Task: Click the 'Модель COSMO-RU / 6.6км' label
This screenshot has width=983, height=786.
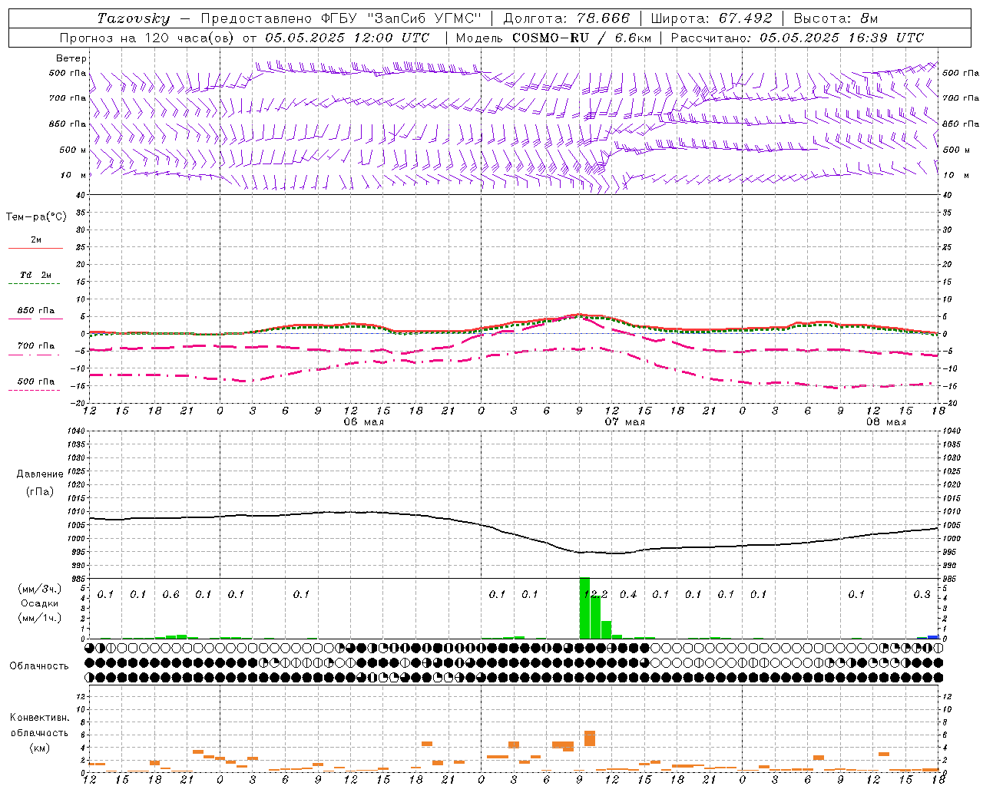Action: (553, 38)
